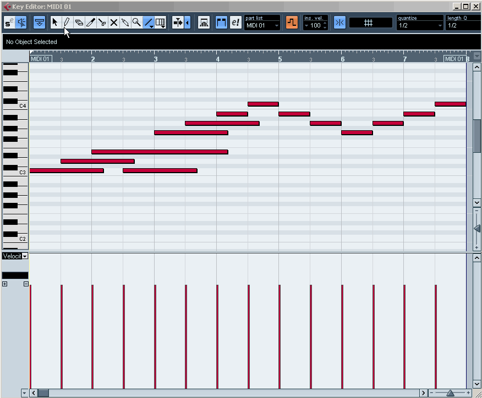Add a controller lane with plus button

pos(4,284)
